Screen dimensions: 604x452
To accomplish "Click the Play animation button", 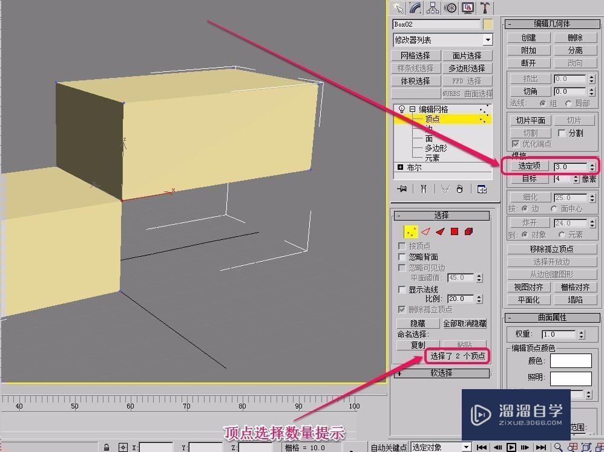I will tap(511, 447).
